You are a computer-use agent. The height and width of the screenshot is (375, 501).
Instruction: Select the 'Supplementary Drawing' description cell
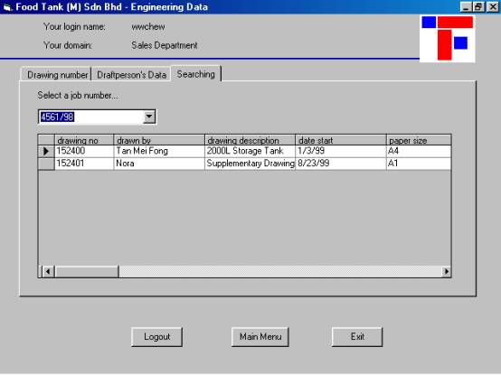250,164
